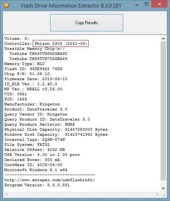Click the Toshiba TH58TVG8D2GBA8C memory chip line
This screenshot has height=201, width=170.
tap(38, 53)
